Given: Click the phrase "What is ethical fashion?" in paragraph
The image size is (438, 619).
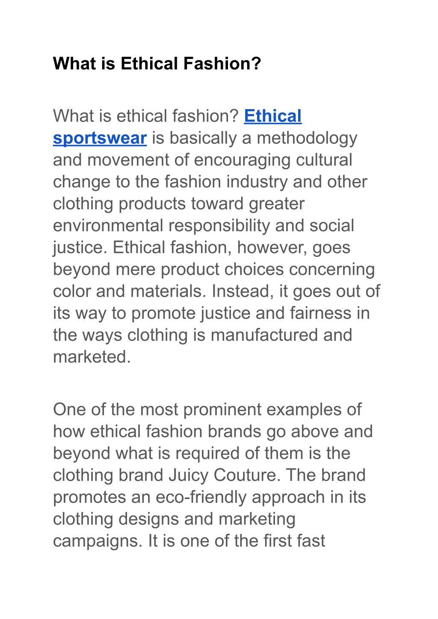Looking at the screenshot, I should pyautogui.click(x=145, y=116).
